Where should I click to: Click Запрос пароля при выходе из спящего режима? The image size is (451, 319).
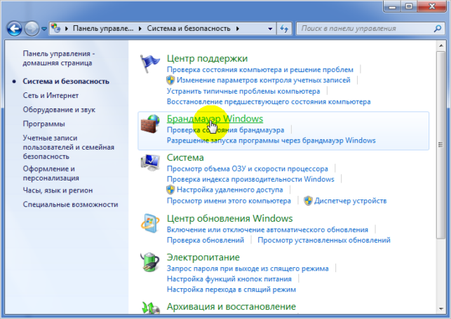[248, 269]
